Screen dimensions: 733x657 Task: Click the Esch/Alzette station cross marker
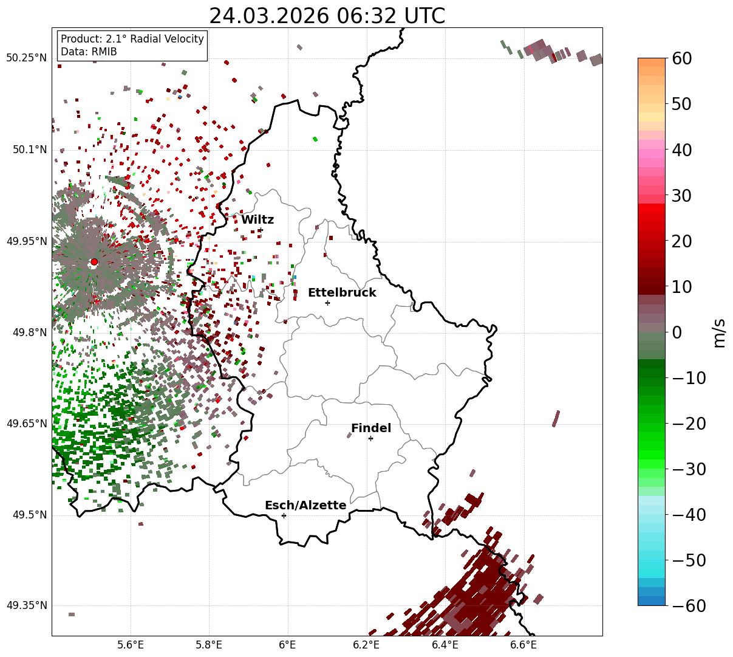[284, 515]
